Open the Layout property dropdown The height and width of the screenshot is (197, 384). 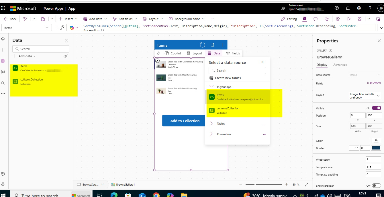tap(365, 96)
